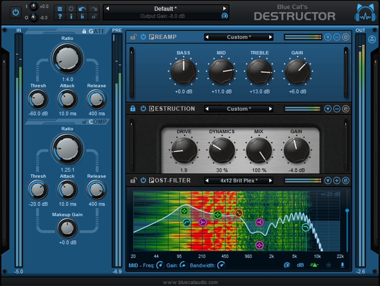
Task: Toggle the Destruction section lock
Action: 133,109
